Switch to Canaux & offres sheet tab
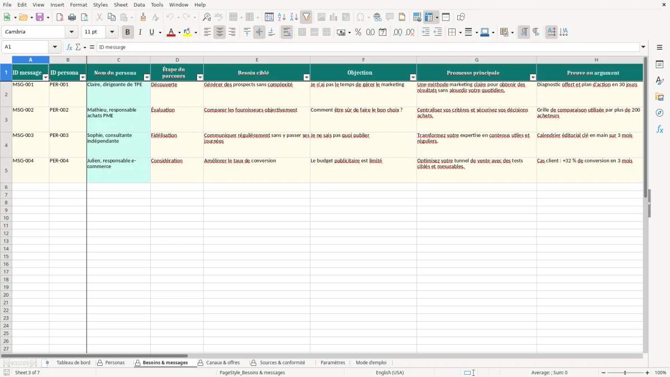Screen dimensions: 670x377 218,363
